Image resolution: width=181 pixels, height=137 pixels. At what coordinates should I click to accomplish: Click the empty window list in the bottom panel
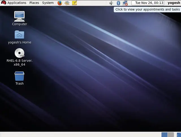coord(82,135)
